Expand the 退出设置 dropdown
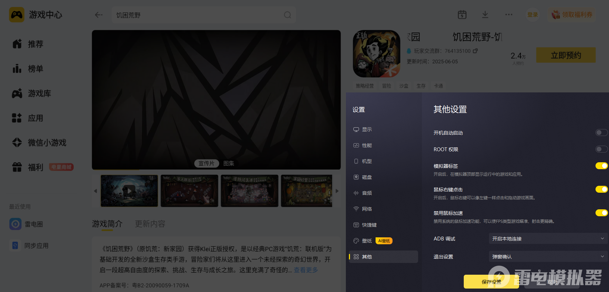 [x=548, y=256]
